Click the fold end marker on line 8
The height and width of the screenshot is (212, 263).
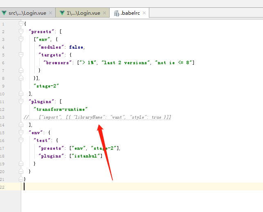coord(21,78)
